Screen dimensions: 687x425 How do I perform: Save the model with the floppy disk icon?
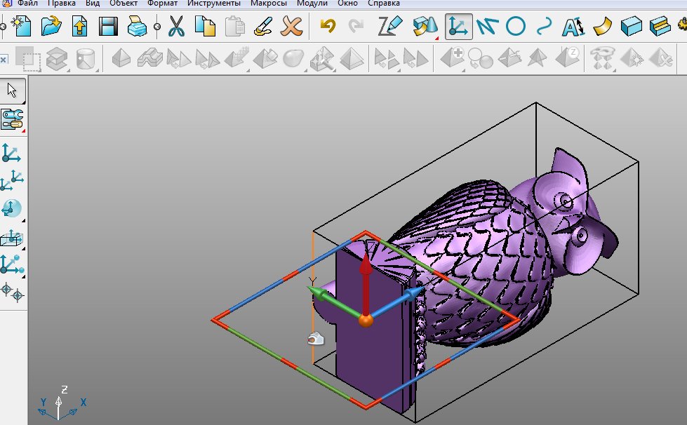[x=108, y=26]
